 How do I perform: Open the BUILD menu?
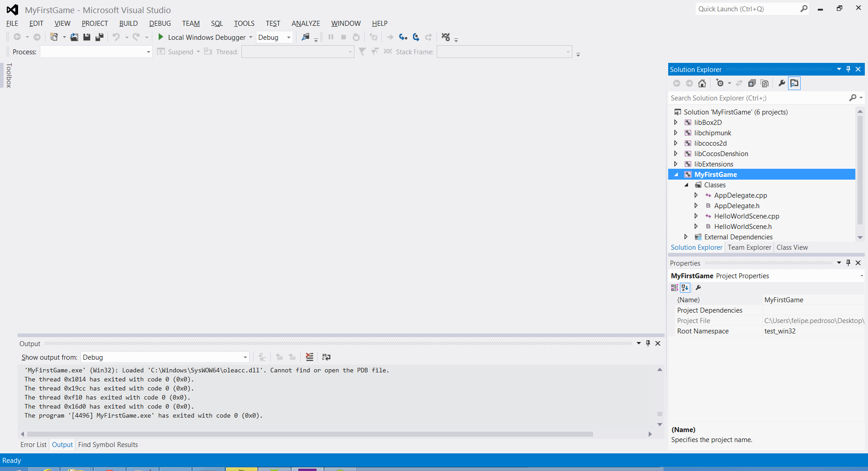coord(128,24)
